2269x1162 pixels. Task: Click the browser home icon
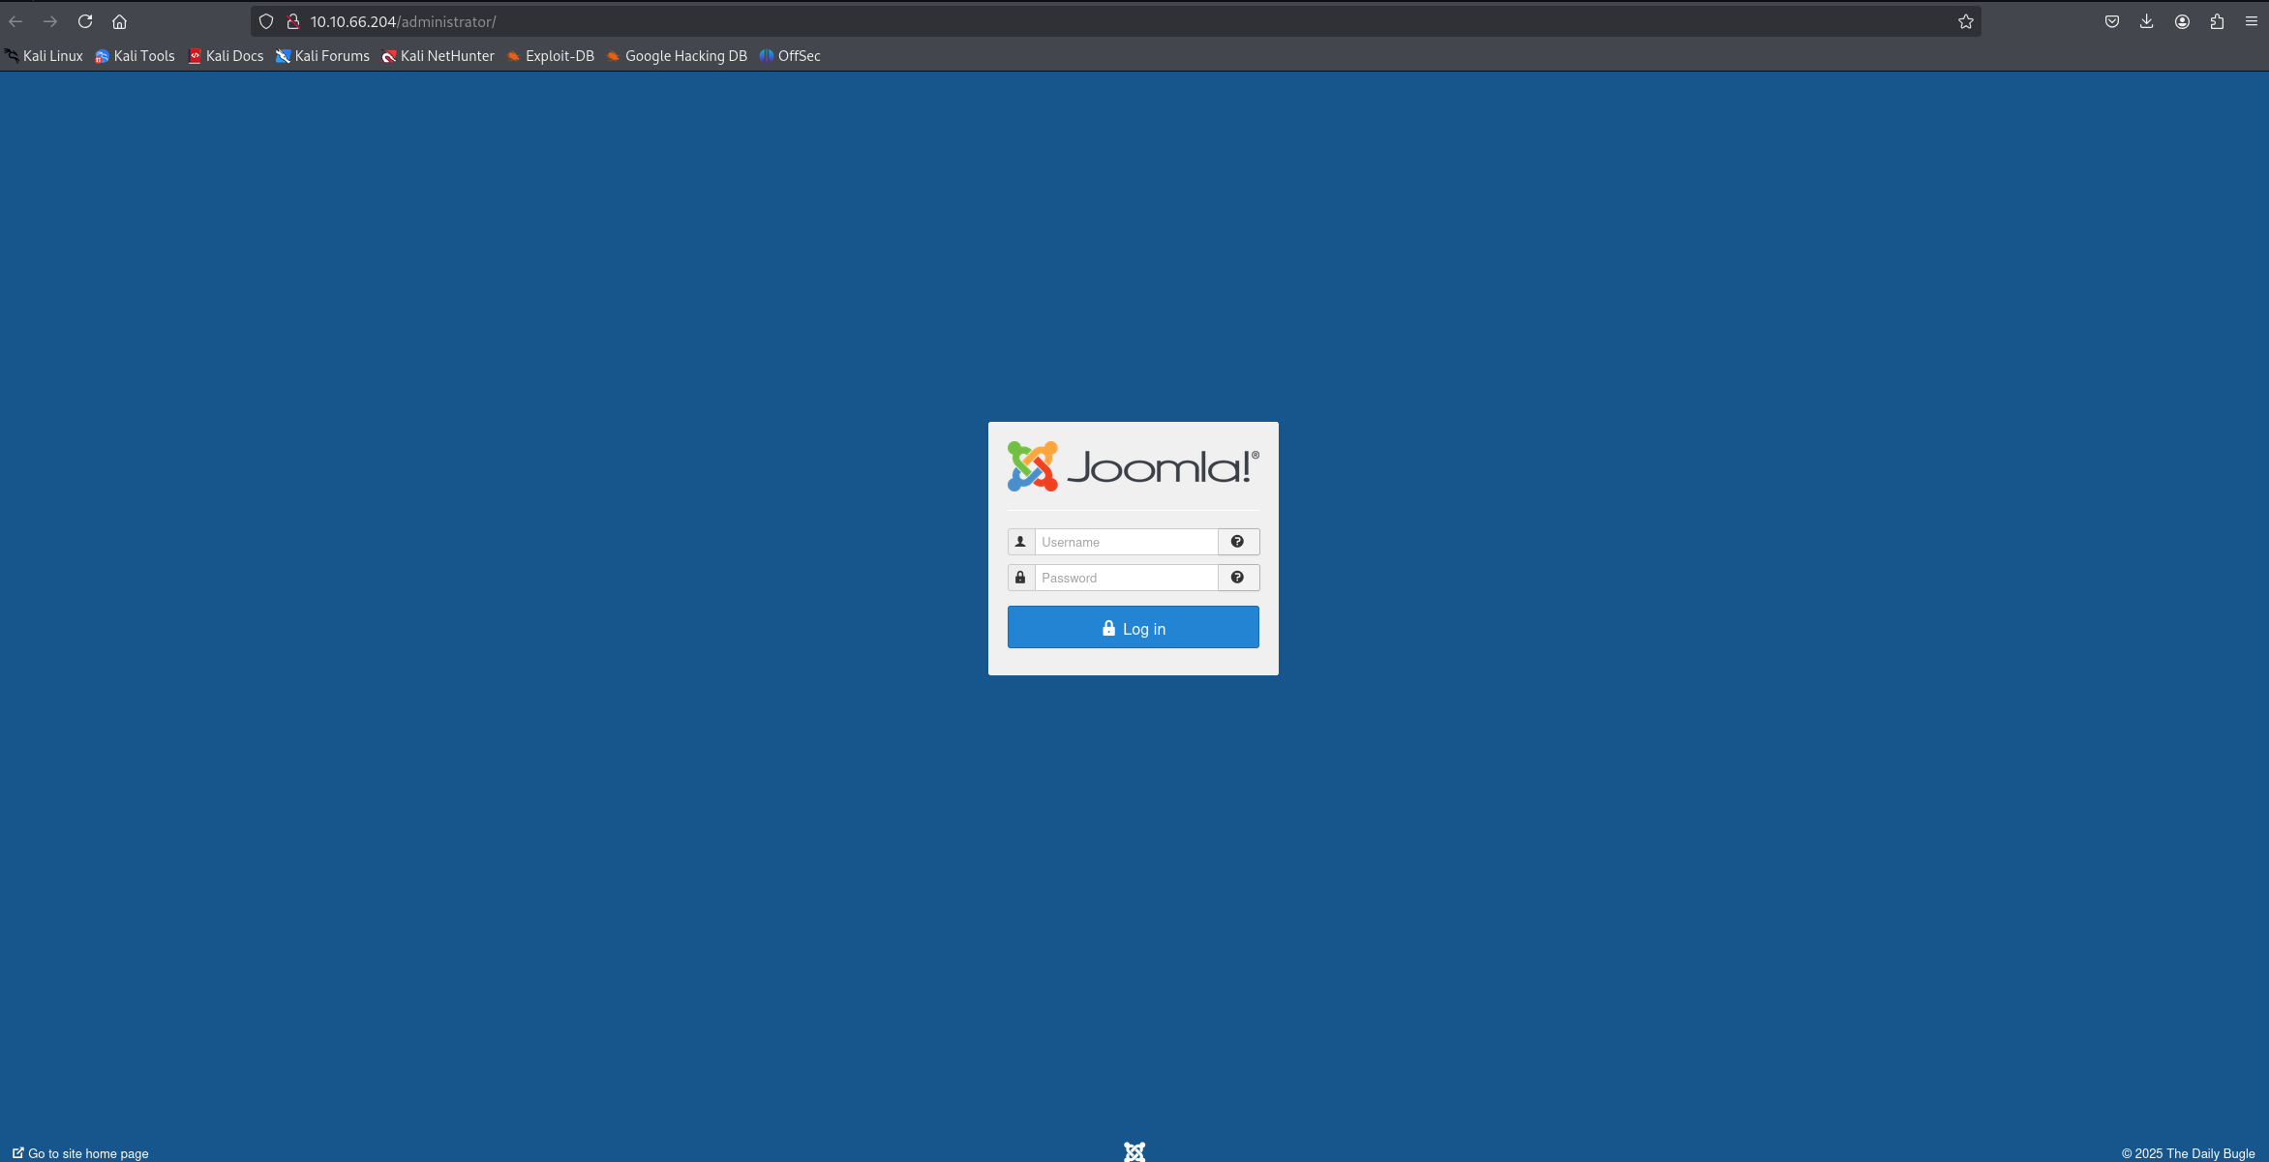click(x=120, y=21)
